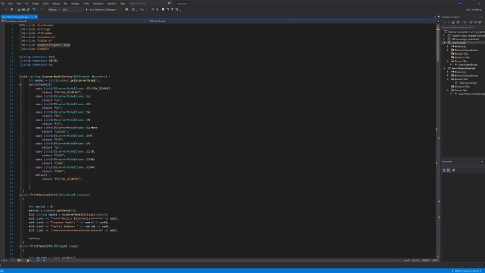Click the editor vertical scrollbar

coord(438,142)
